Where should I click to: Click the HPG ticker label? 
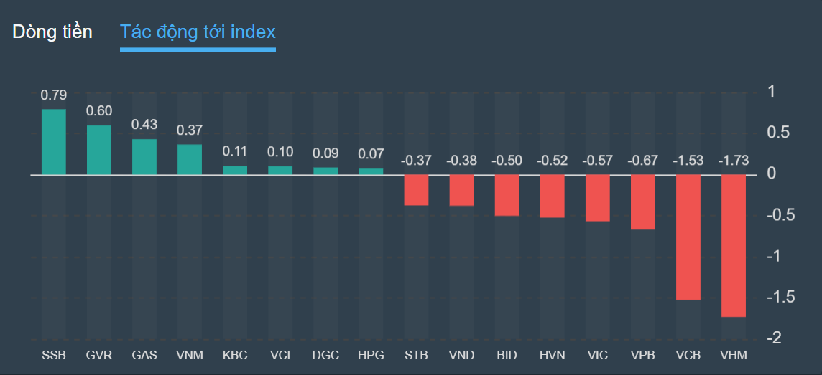click(371, 355)
